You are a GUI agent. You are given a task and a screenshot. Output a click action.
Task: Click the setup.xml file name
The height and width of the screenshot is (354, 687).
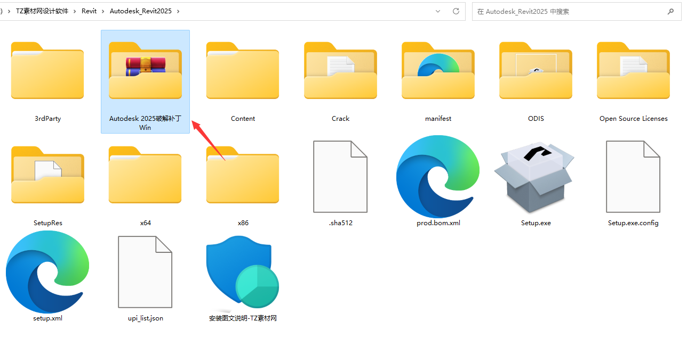(x=47, y=318)
